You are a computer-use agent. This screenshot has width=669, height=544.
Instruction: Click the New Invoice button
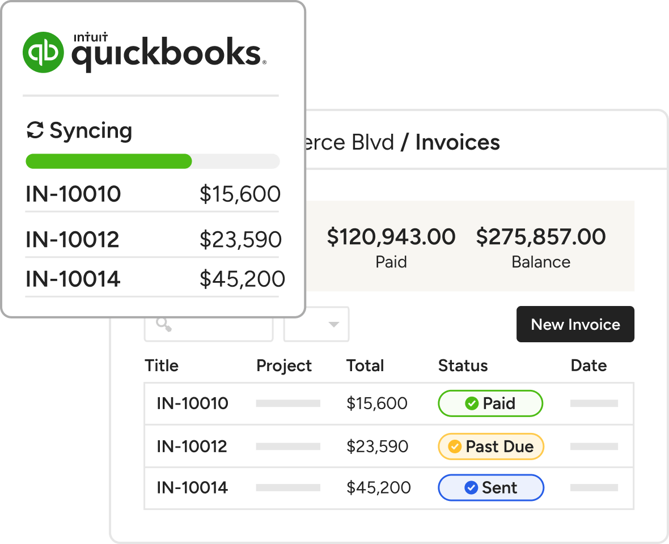pyautogui.click(x=575, y=324)
